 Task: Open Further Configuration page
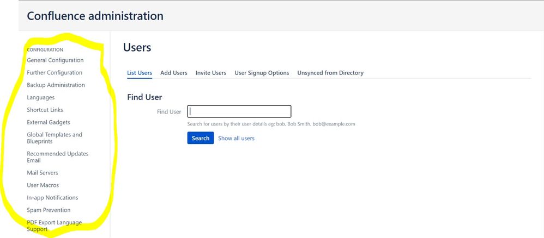[55, 73]
